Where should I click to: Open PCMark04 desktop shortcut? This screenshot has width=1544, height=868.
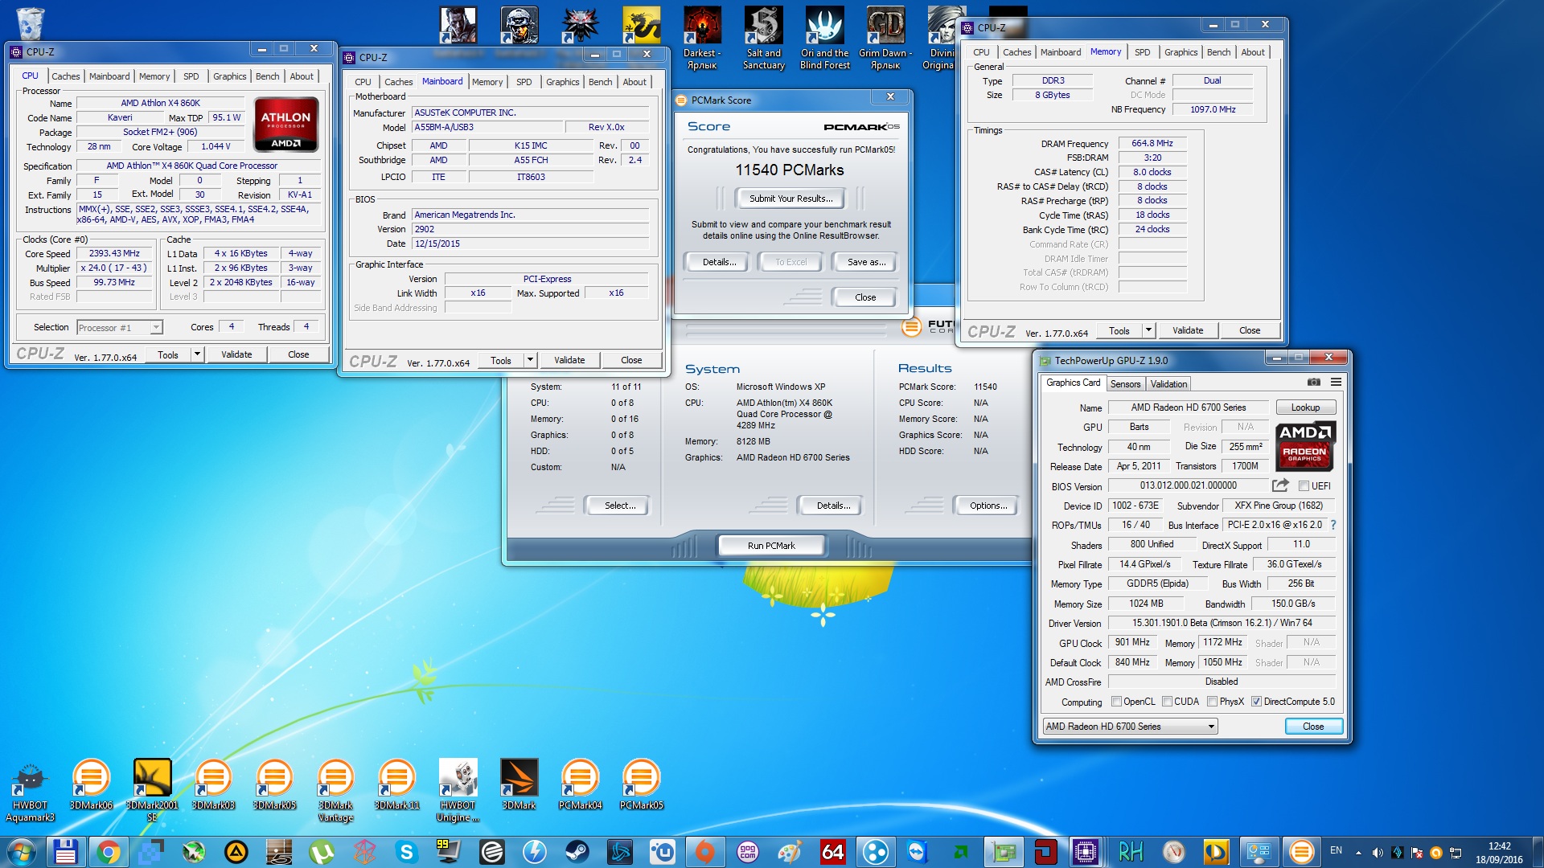580,785
